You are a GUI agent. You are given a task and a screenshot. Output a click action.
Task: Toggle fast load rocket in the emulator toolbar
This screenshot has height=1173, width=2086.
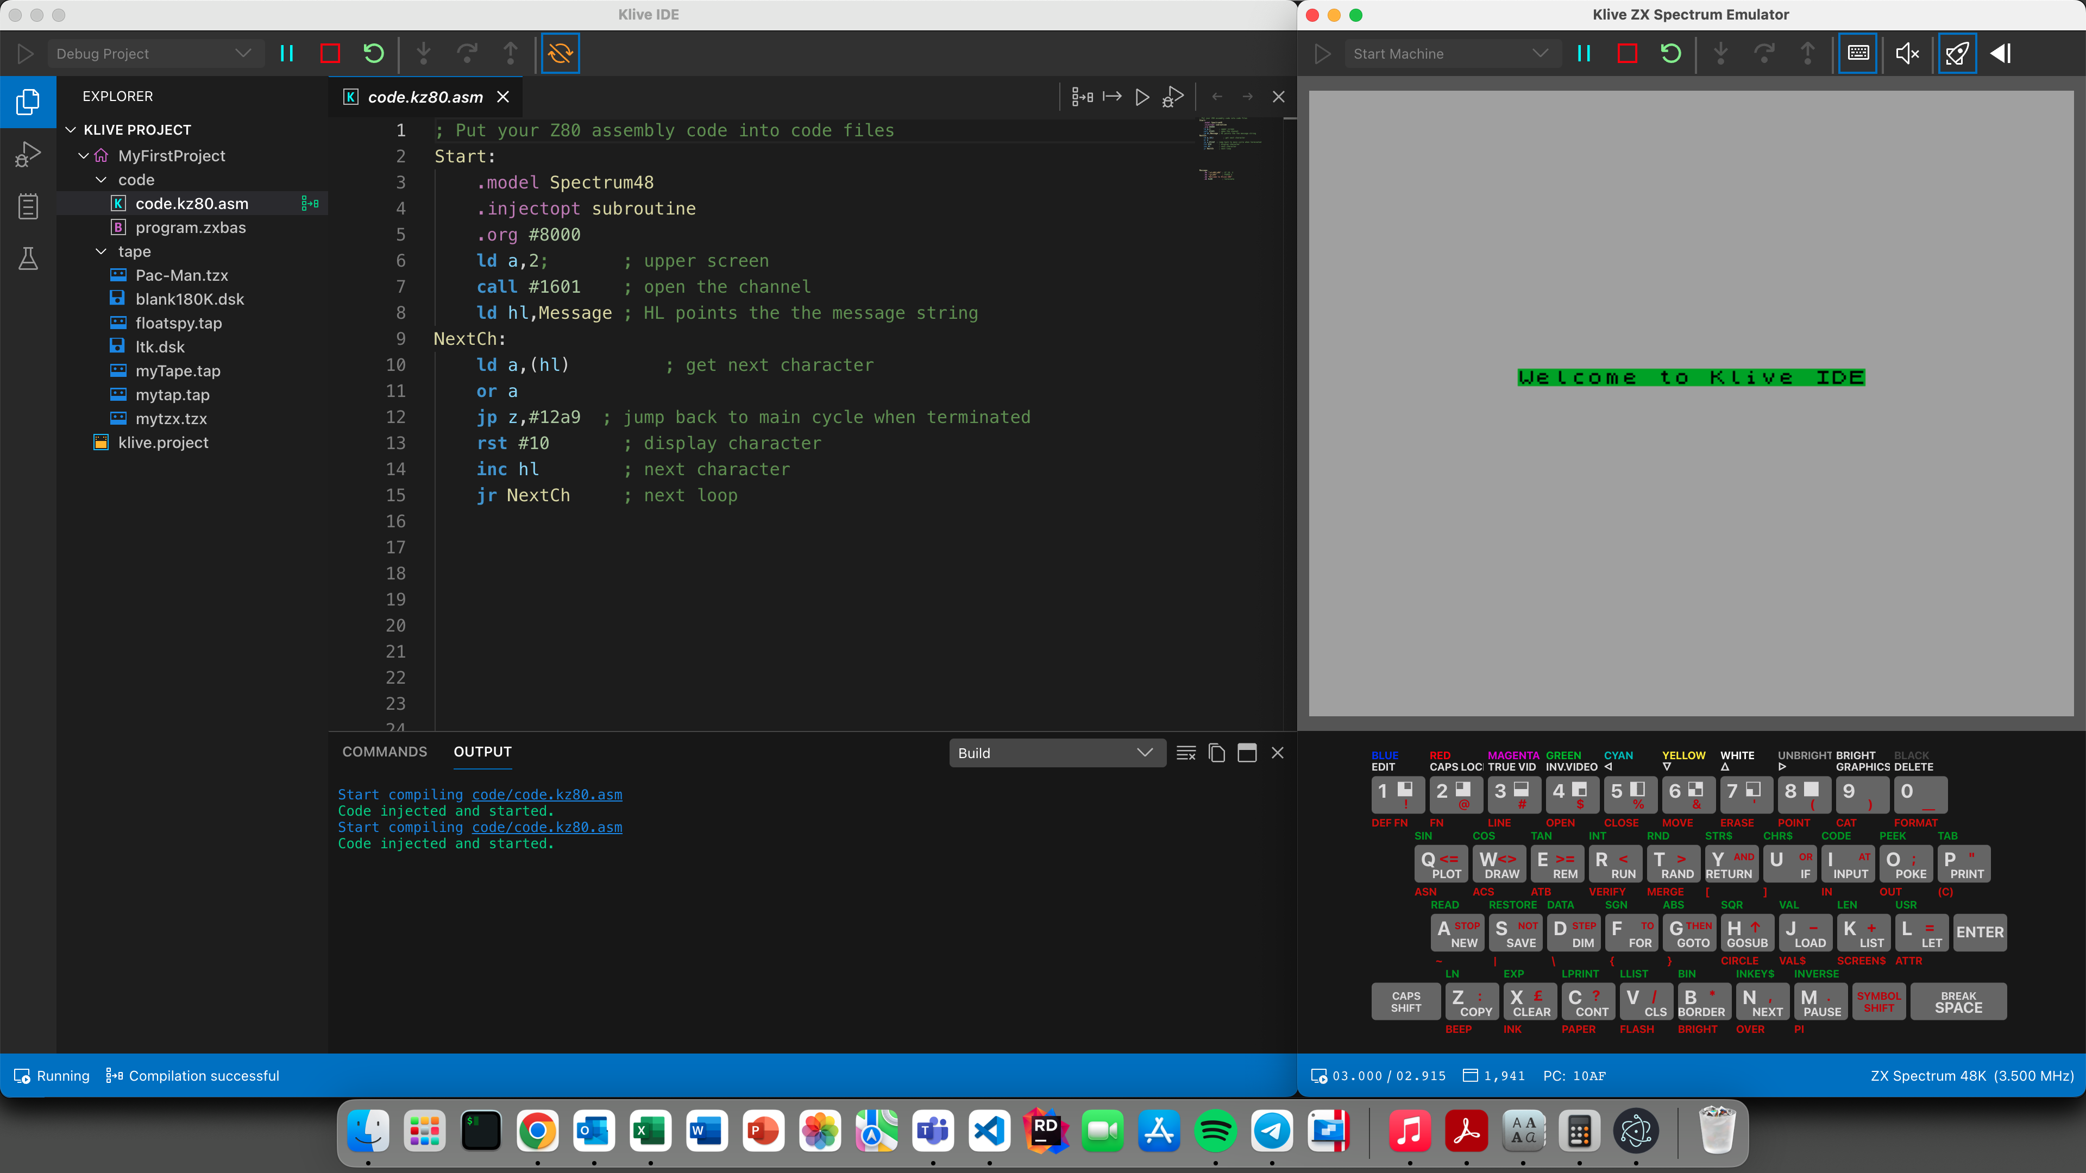[x=1957, y=53]
